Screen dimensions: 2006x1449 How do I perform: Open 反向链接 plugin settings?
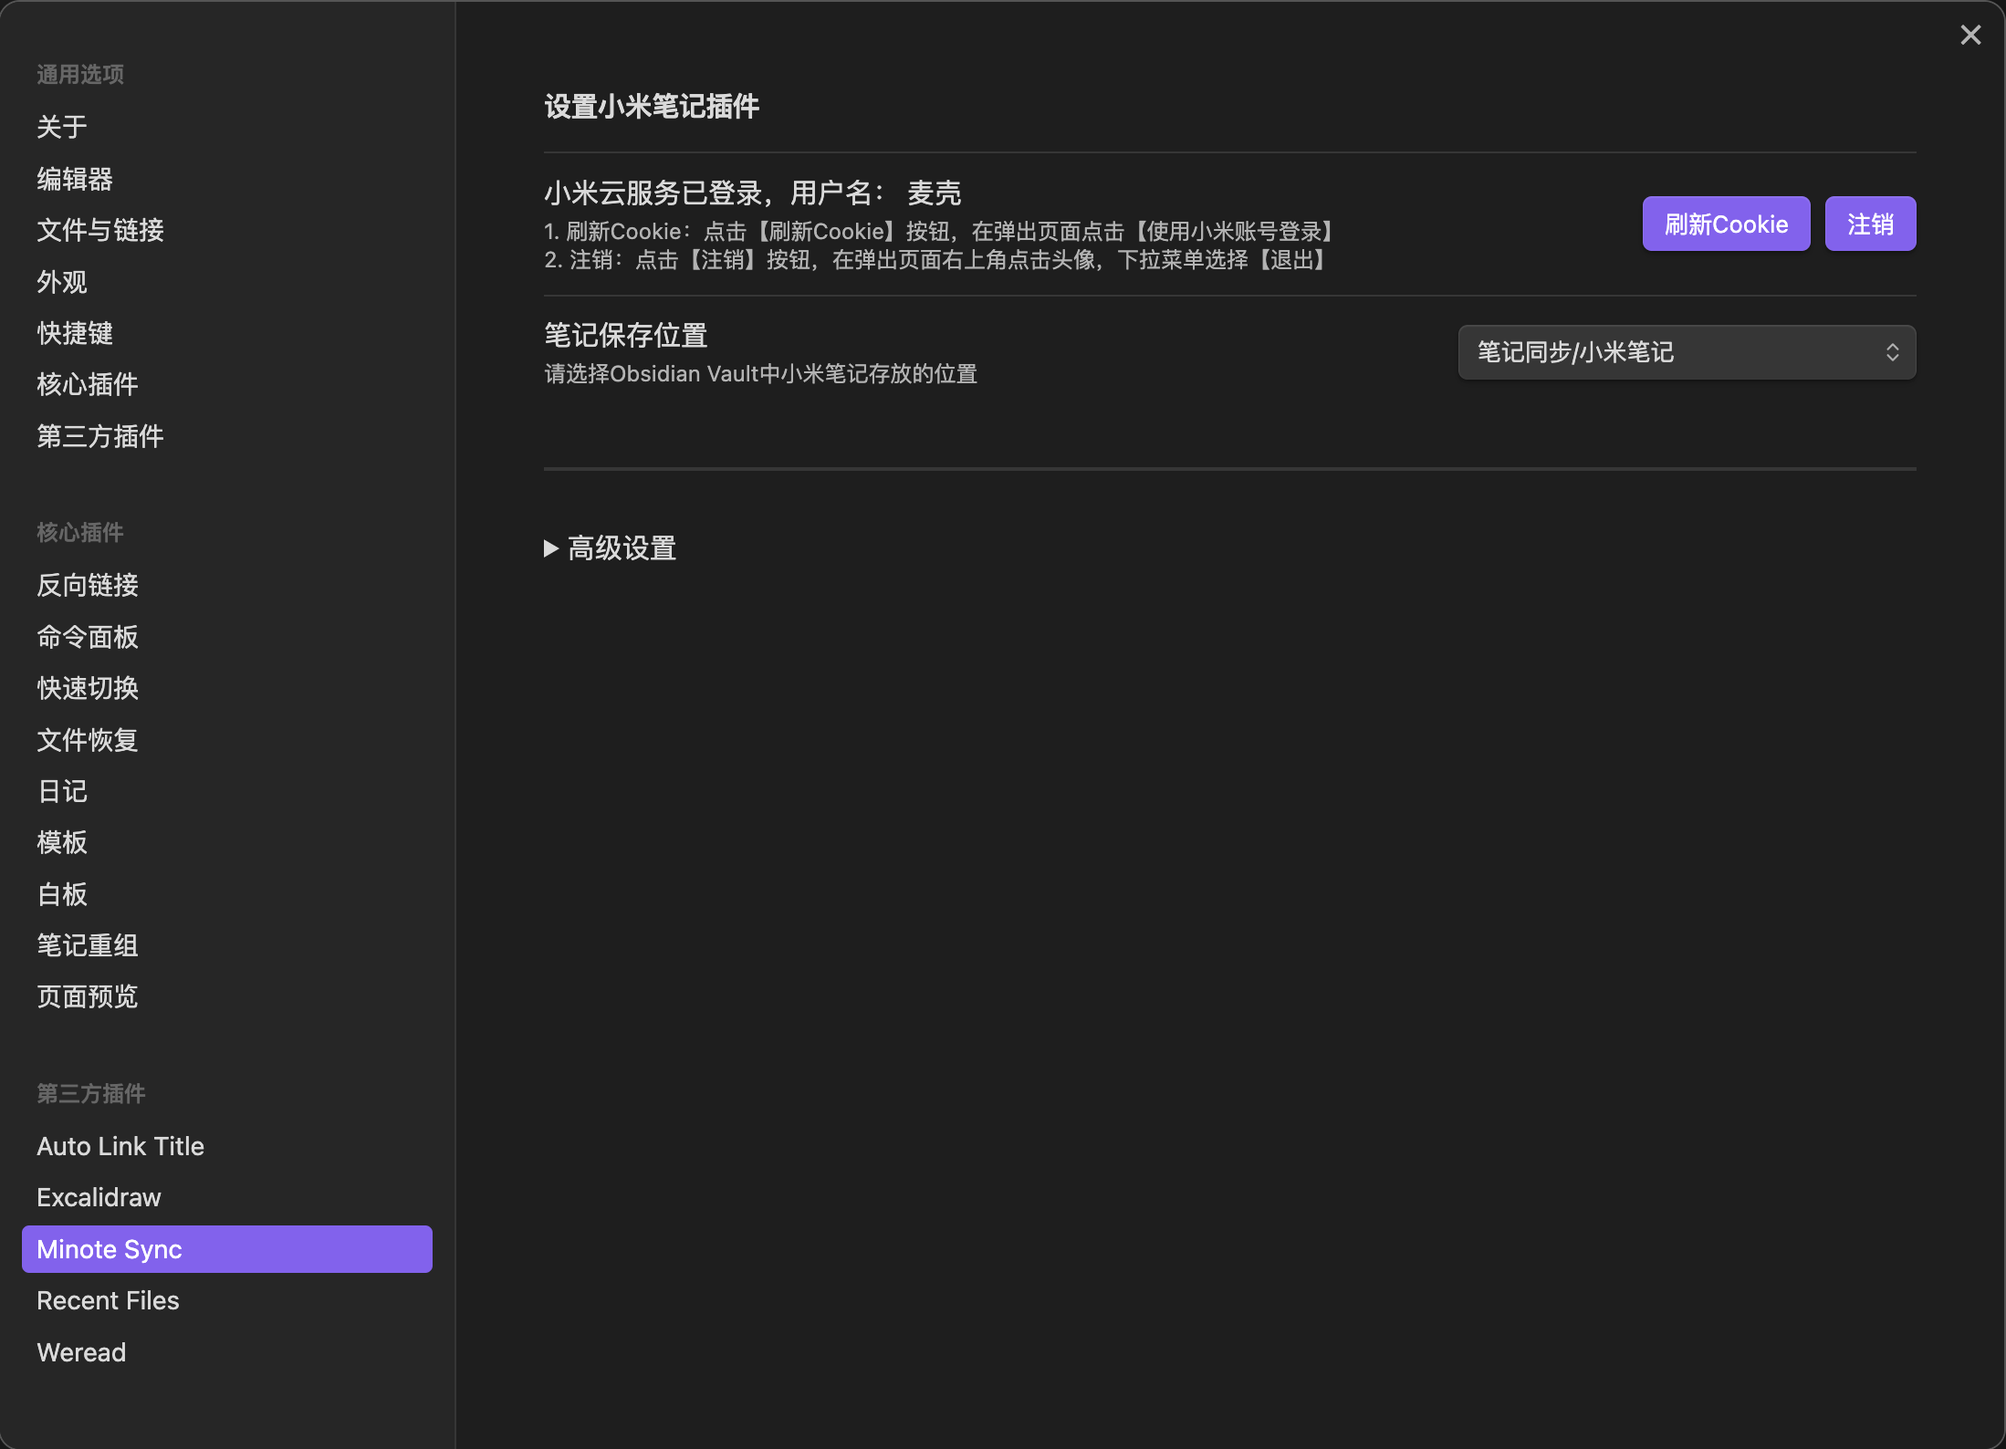point(88,585)
